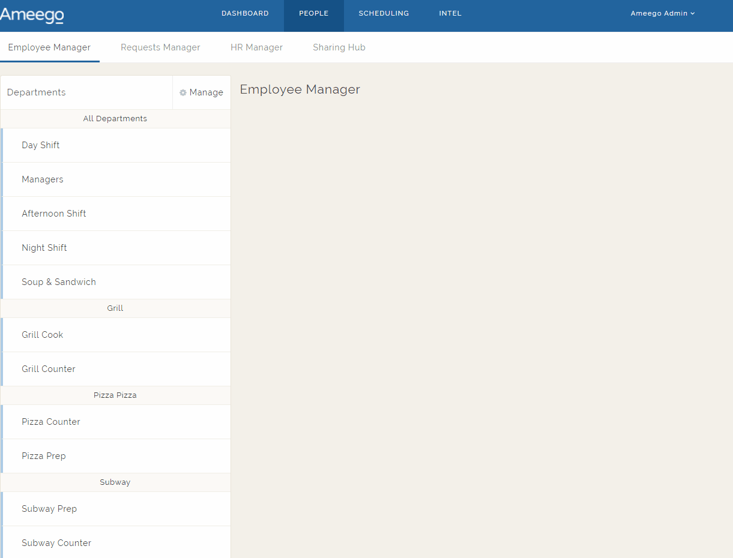Open the Intel menu
733x558 pixels.
point(450,14)
